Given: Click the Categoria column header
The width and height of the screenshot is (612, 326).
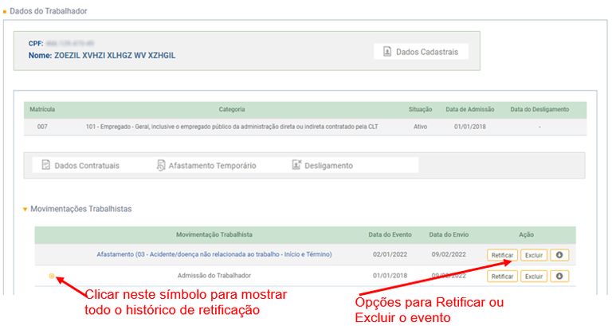Looking at the screenshot, I should tap(232, 109).
